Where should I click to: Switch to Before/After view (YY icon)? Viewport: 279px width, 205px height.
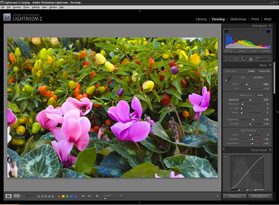click(17, 196)
